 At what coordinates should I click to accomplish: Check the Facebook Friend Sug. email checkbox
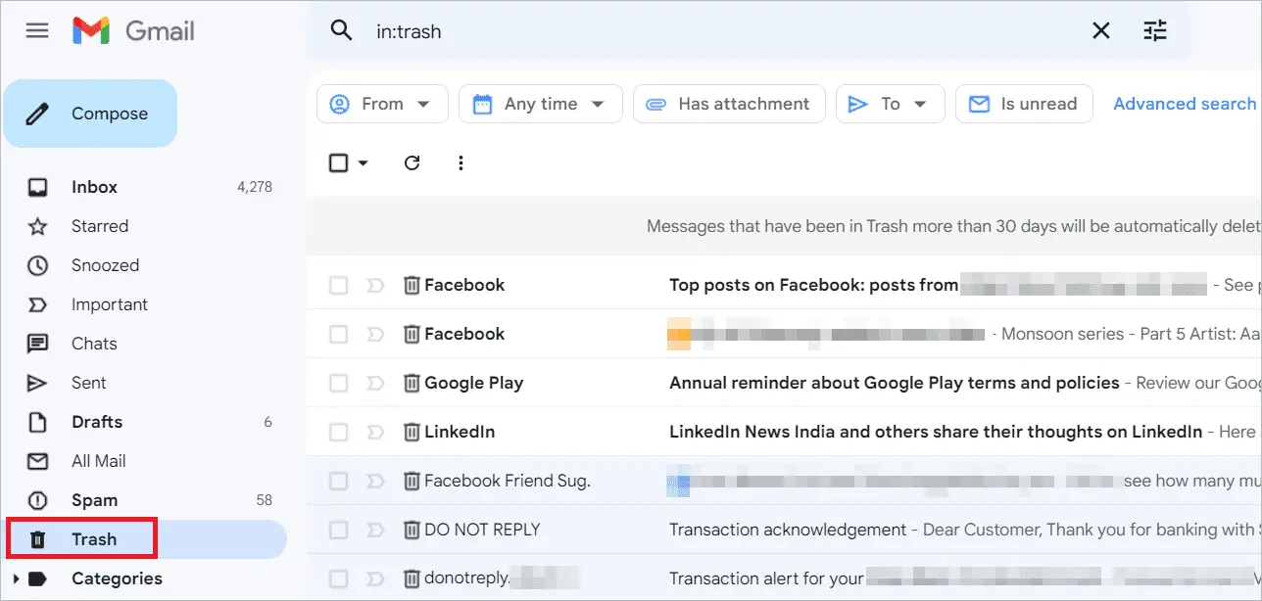point(338,481)
